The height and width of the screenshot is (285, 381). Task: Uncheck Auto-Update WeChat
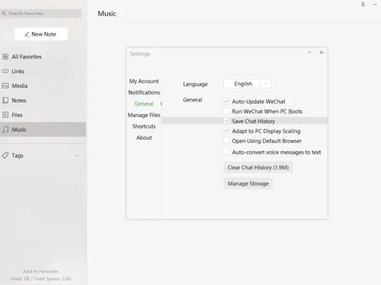click(227, 101)
